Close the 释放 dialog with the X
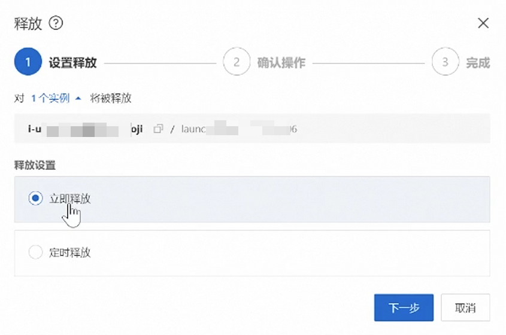The height and width of the screenshot is (335, 506). click(483, 23)
